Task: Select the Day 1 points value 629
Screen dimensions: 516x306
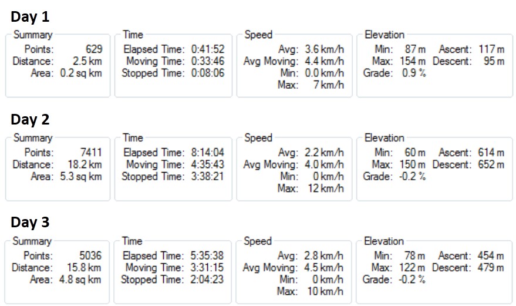Action: click(93, 49)
